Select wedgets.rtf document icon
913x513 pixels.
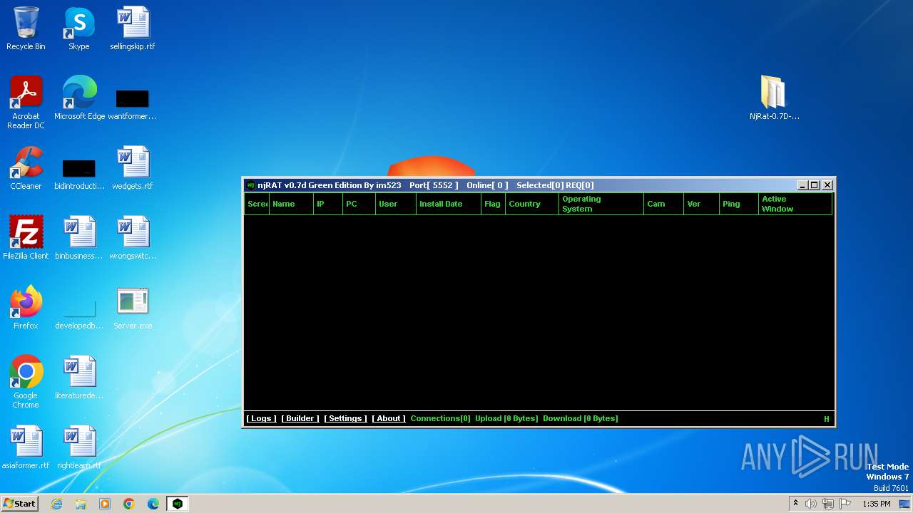[x=132, y=168]
